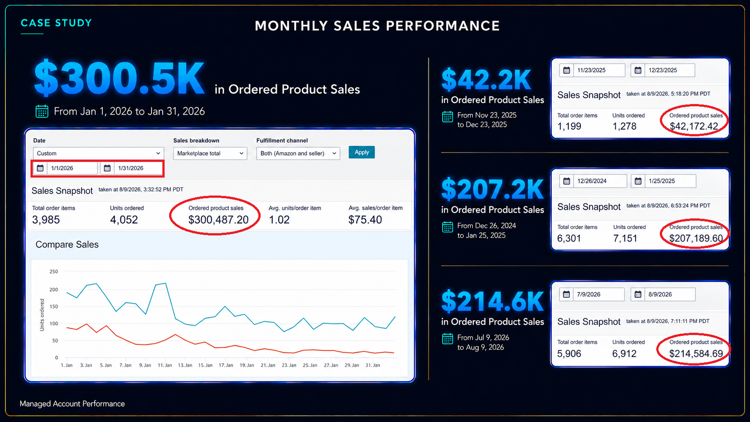Click the $300,487.20 ordered product sales value

(218, 220)
